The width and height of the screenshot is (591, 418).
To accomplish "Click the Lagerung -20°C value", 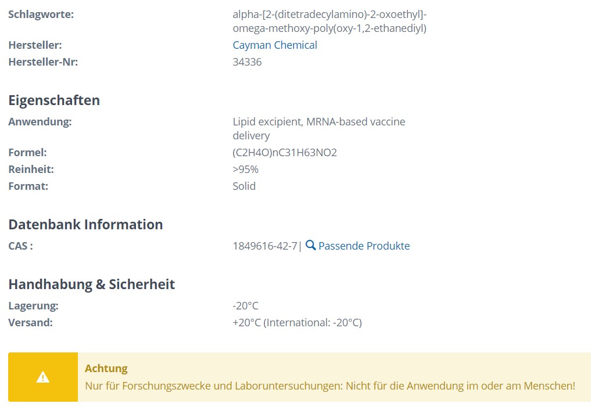I will click(x=245, y=306).
